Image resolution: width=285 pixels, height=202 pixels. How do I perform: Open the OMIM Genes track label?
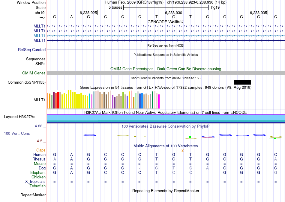pyautogui.click(x=34, y=73)
